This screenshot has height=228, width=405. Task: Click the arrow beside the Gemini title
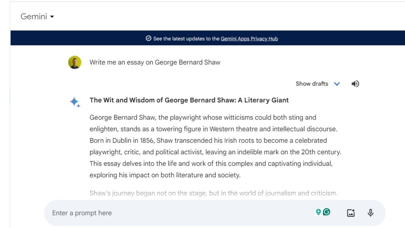tap(52, 17)
